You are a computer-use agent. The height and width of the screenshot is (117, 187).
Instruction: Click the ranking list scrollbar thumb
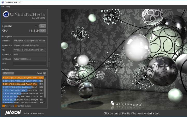tap(45, 88)
